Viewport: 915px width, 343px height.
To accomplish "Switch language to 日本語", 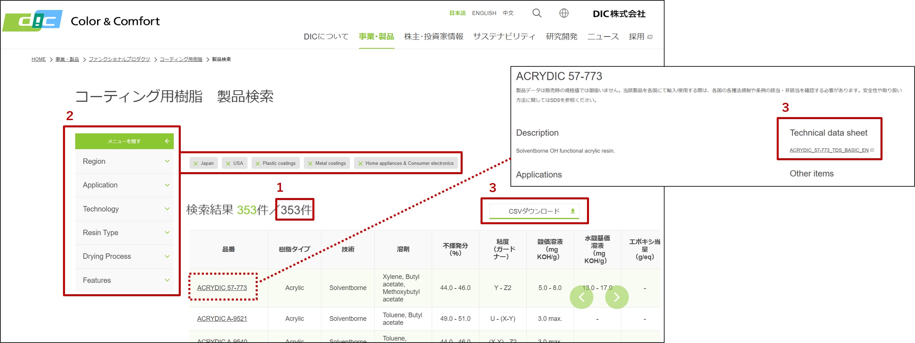I will pyautogui.click(x=457, y=13).
